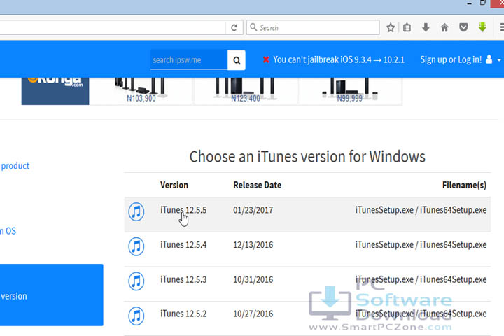Image resolution: width=504 pixels, height=336 pixels.
Task: Bookmark this page with the star icon
Action: tap(391, 28)
